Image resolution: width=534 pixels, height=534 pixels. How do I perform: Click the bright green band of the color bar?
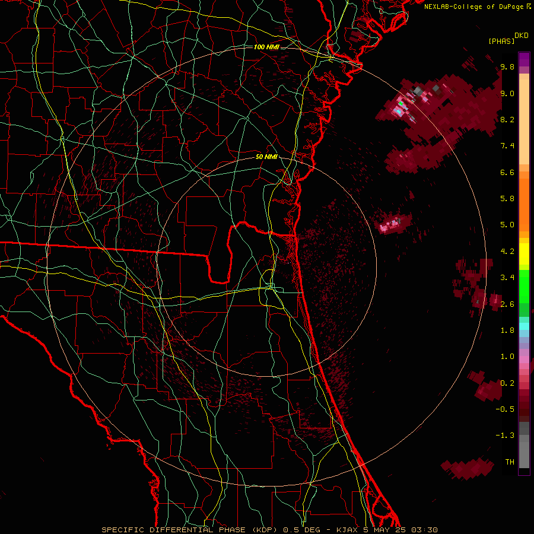point(524,286)
